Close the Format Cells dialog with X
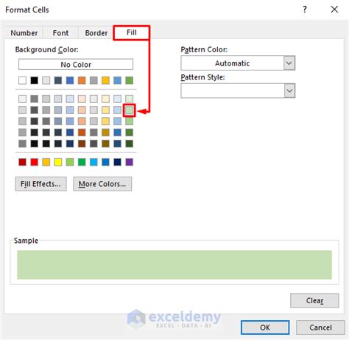This screenshot has width=349, height=340. pos(334,10)
